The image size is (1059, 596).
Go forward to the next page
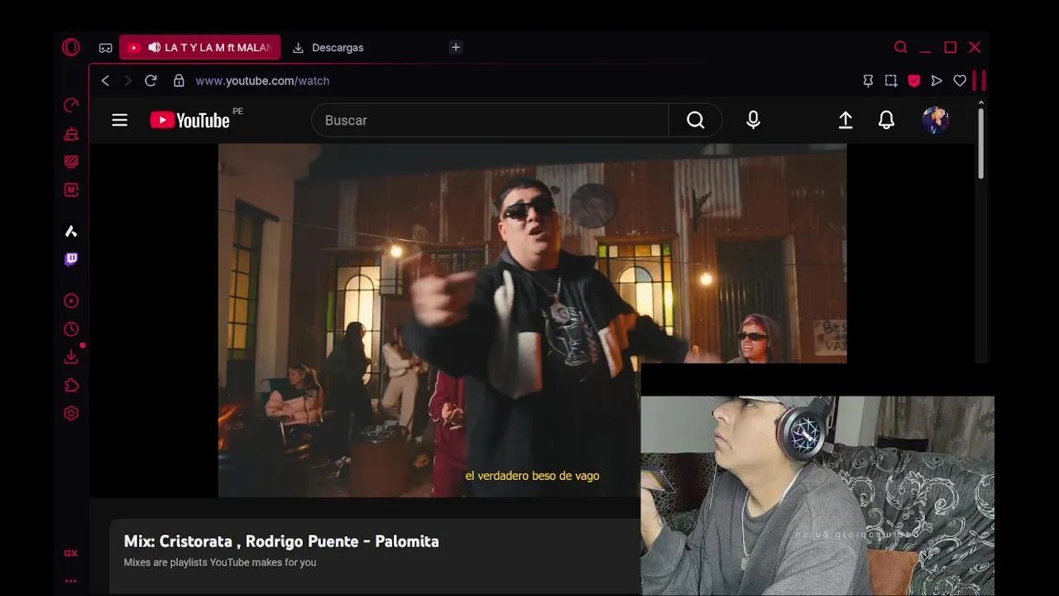click(127, 80)
